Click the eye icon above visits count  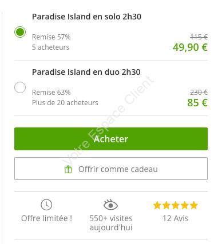pos(110,205)
